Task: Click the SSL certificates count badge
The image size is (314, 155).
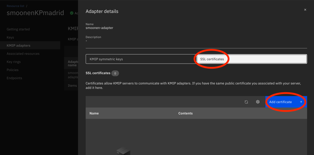Action: click(115, 73)
